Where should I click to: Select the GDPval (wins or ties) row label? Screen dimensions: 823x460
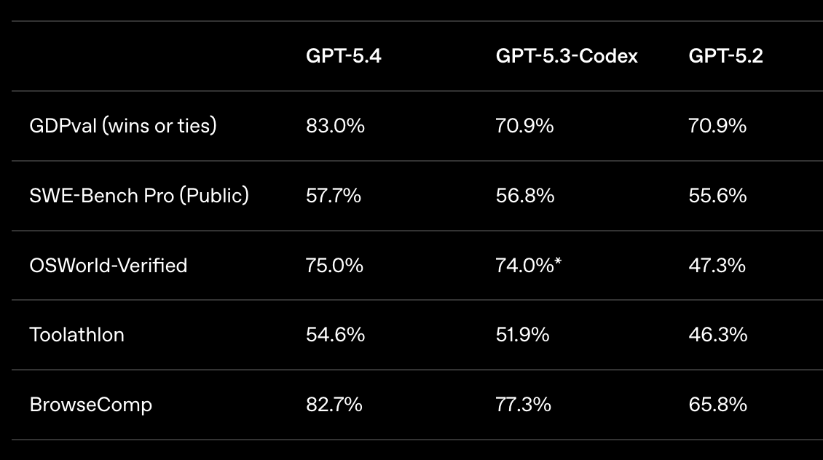(123, 126)
